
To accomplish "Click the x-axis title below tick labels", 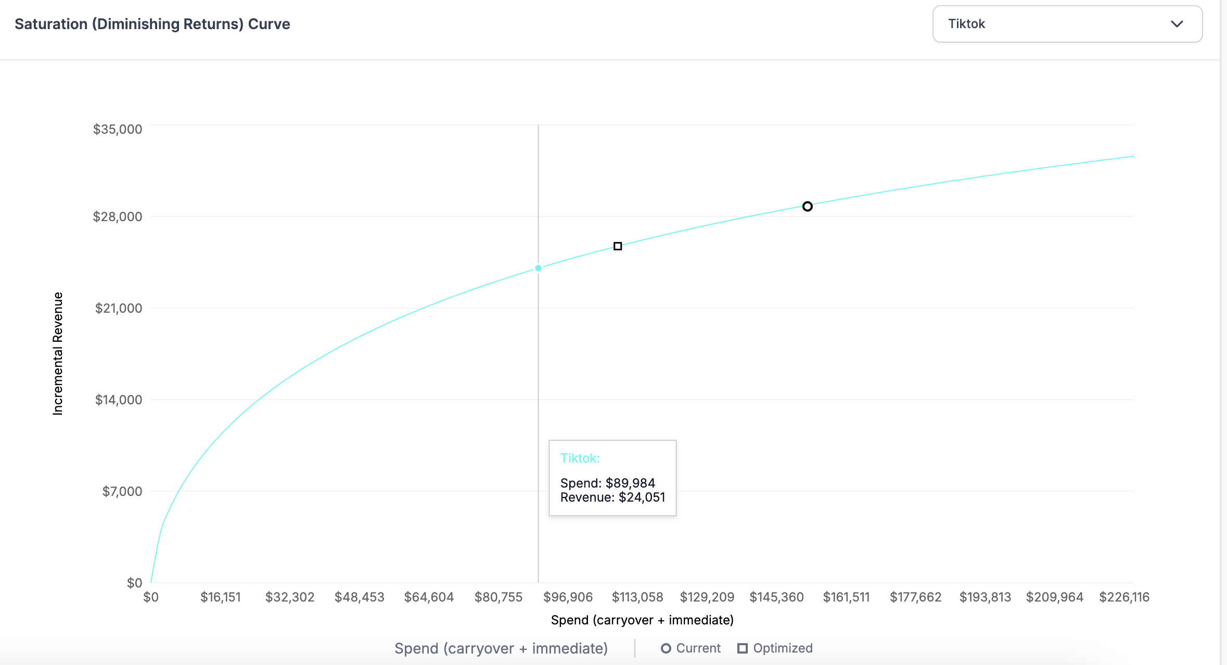I will [642, 620].
